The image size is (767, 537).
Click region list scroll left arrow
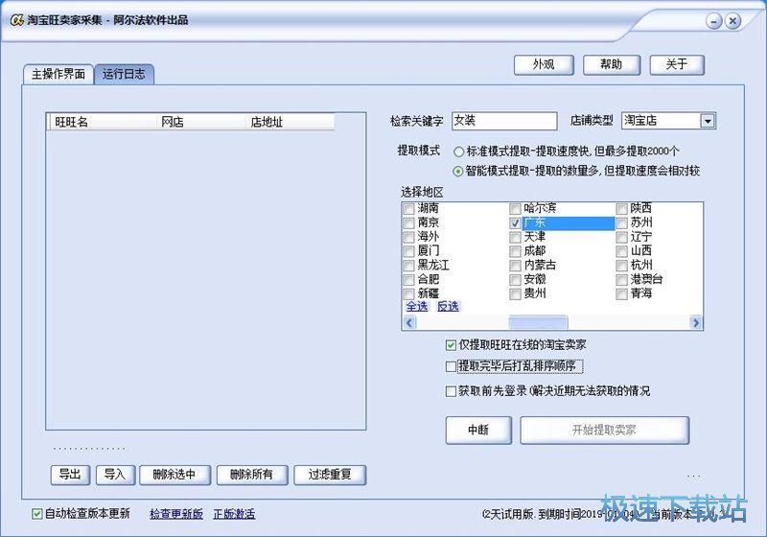pyautogui.click(x=409, y=323)
